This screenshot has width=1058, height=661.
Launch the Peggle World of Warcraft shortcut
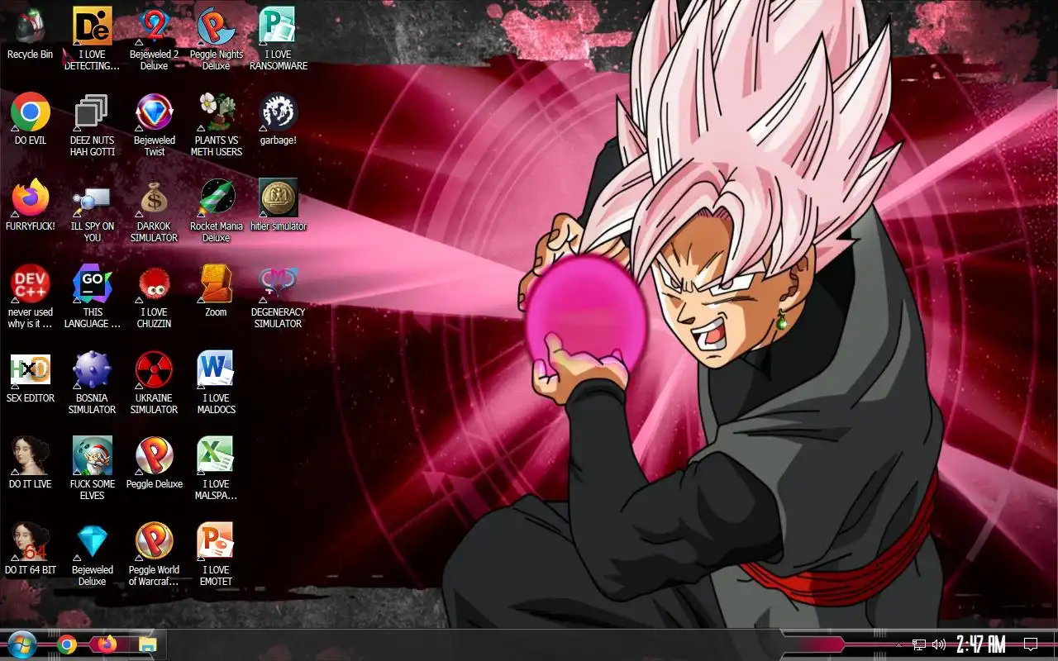[154, 554]
